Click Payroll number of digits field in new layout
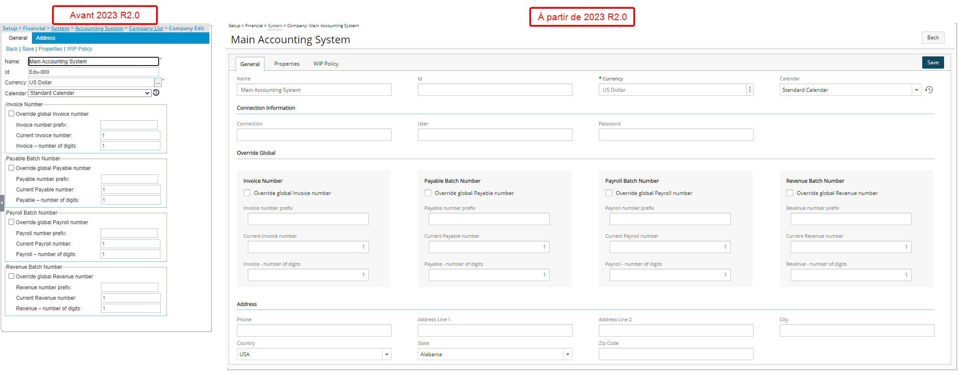The height and width of the screenshot is (375, 962). click(670, 275)
